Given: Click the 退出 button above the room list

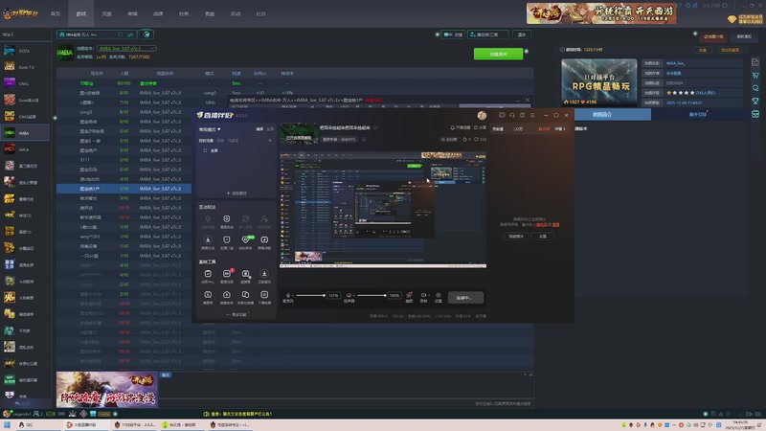Looking at the screenshot, I should [522, 34].
